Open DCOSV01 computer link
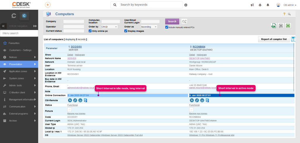The width and height of the screenshot is (300, 143). point(76,47)
